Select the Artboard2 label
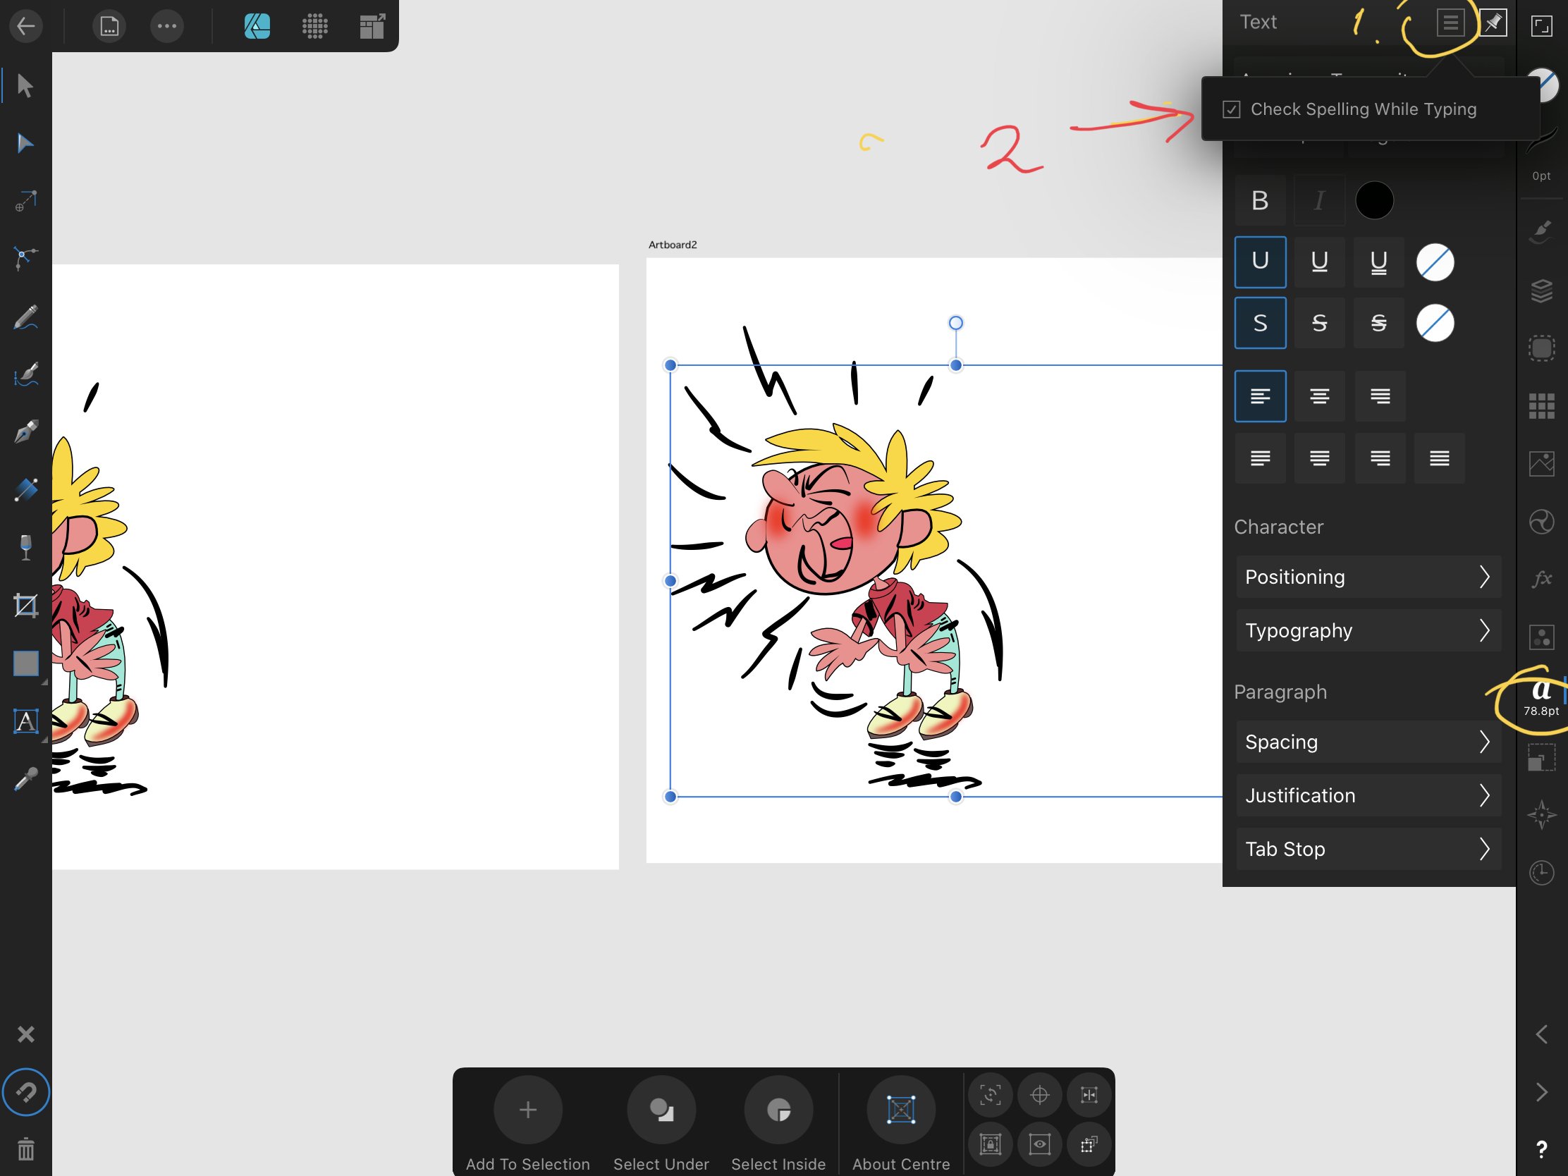Screen dimensions: 1568x1176 673,245
